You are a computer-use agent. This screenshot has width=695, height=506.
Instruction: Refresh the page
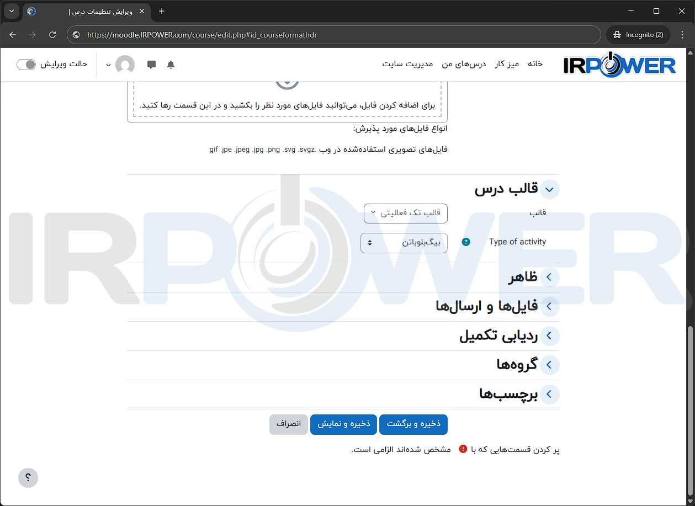click(52, 34)
